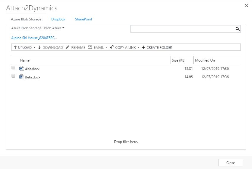Viewport: 252px width, 169px height.
Task: Expand the Email dropdown arrow
Action: click(x=106, y=47)
